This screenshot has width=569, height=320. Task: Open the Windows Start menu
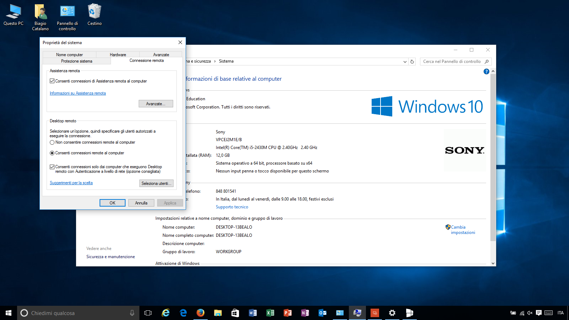[x=9, y=313]
